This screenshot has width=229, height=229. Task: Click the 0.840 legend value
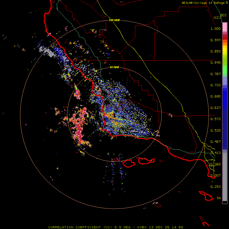pyautogui.click(x=216, y=63)
